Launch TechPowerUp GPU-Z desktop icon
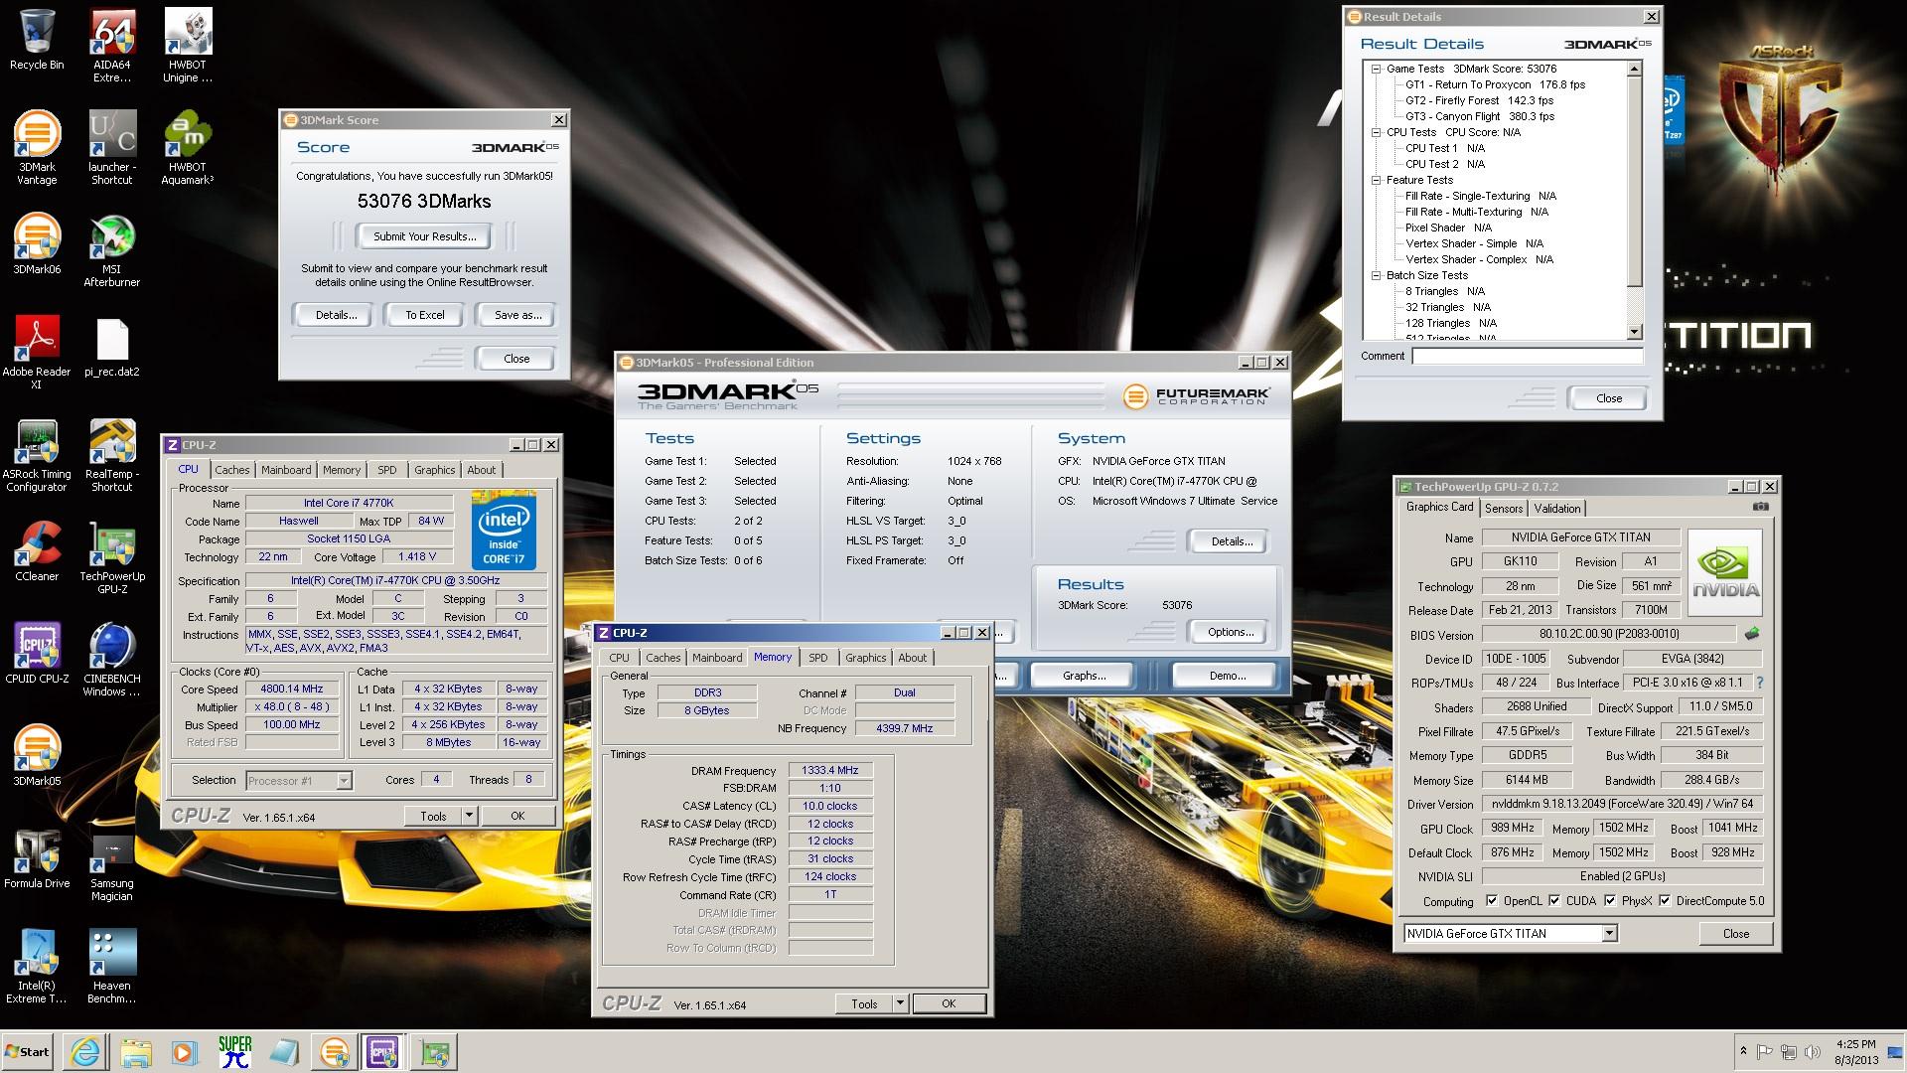1907x1073 pixels. point(112,557)
